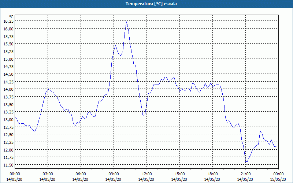This screenshot has width=293, height=183.
Task: Click the '14/05/20' date beneath 03:00
Action: coord(47,179)
